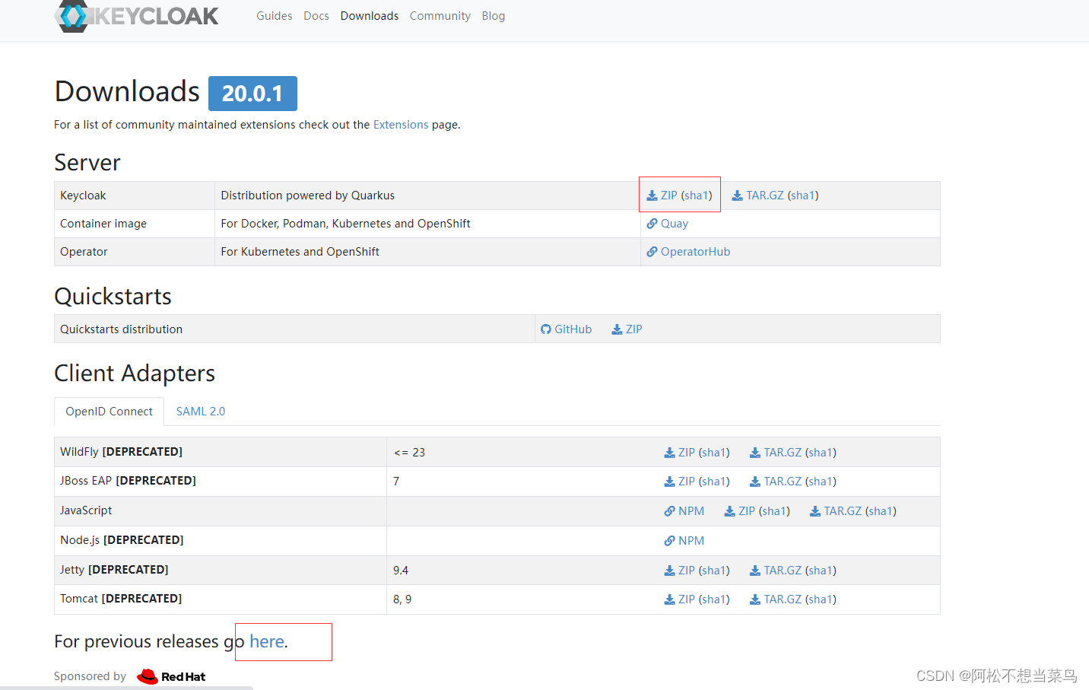The height and width of the screenshot is (690, 1089).
Task: Switch to the SAML 2.0 tab
Action: tap(201, 412)
